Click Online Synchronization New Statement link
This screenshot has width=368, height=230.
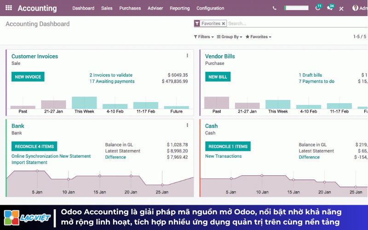[51, 156]
